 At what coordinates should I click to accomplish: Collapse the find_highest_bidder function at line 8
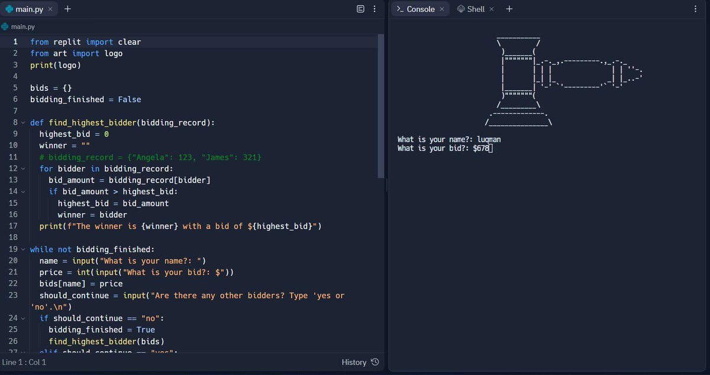point(23,123)
